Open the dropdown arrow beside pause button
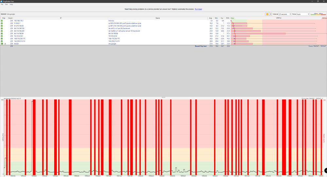The width and height of the screenshot is (327, 177). (270, 14)
